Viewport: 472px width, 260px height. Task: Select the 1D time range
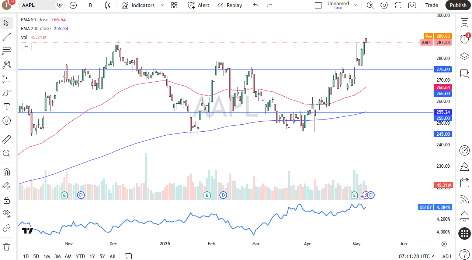pyautogui.click(x=26, y=256)
